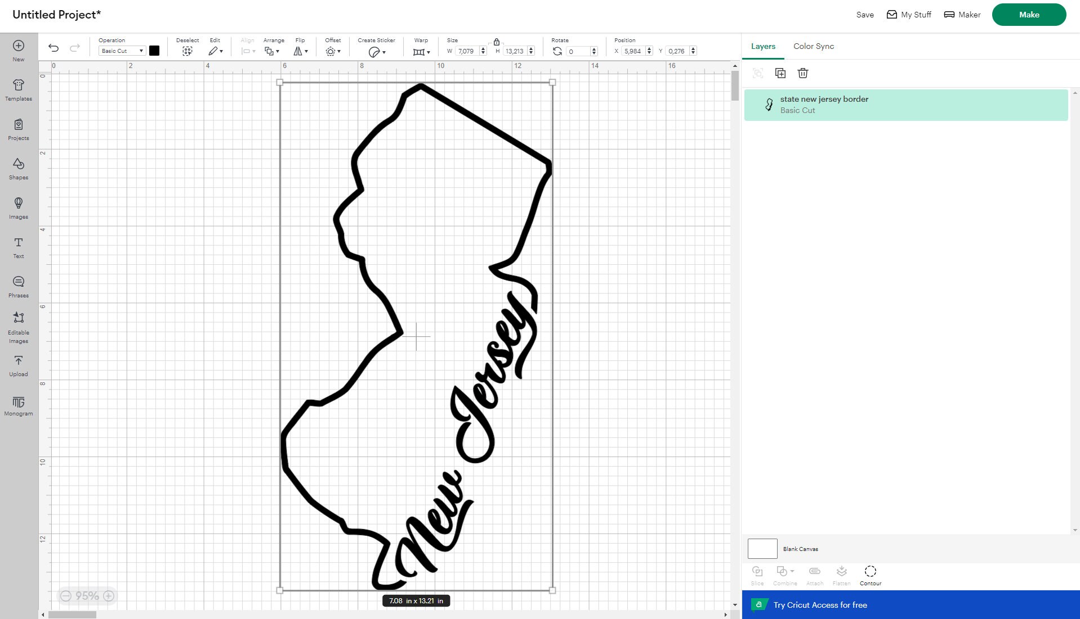The height and width of the screenshot is (619, 1080).
Task: Select the Shapes tool in the sidebar
Action: pos(18,168)
